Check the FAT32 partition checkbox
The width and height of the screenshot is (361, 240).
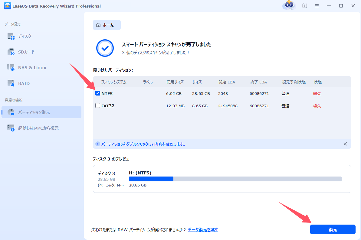pos(98,106)
